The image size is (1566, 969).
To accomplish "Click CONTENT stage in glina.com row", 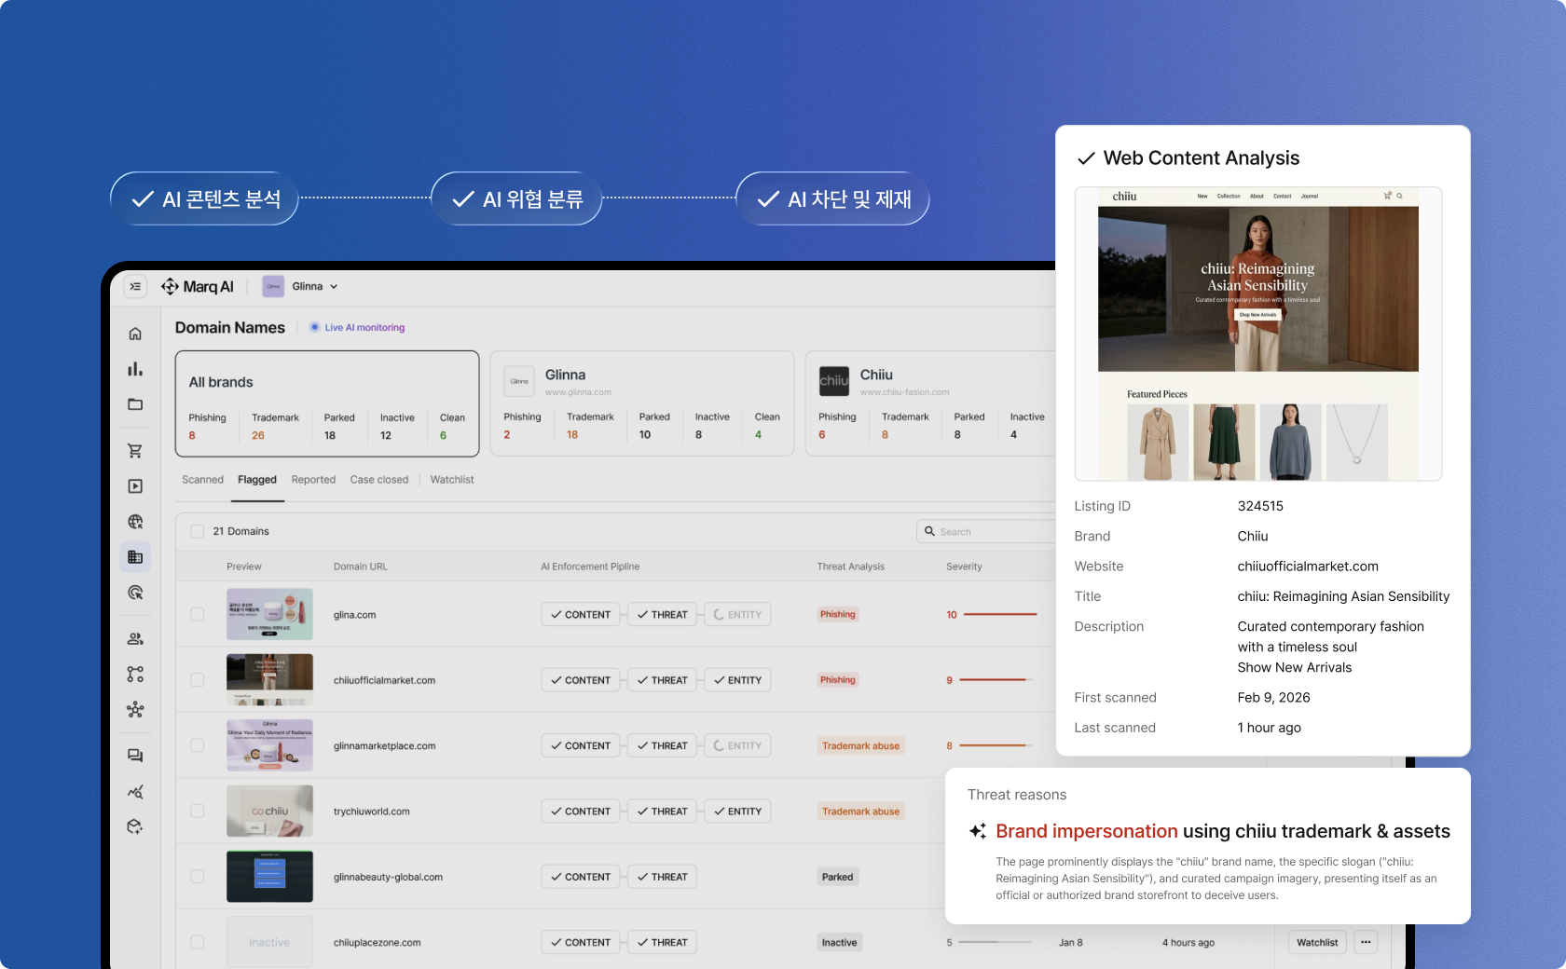I will click(x=580, y=615).
